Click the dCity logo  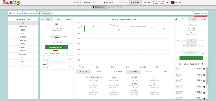coord(11,2)
